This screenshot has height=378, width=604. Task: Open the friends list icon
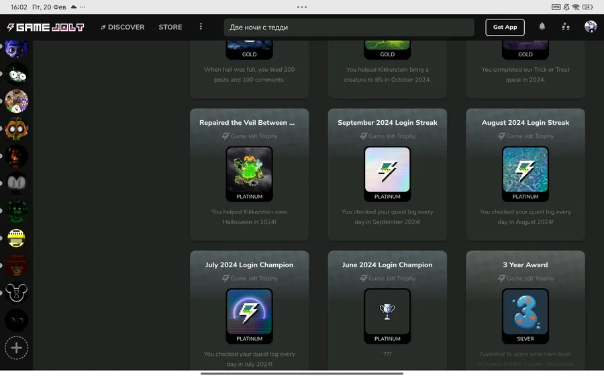[x=566, y=27]
